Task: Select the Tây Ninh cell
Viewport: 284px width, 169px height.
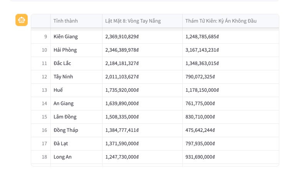Action: tap(76, 76)
